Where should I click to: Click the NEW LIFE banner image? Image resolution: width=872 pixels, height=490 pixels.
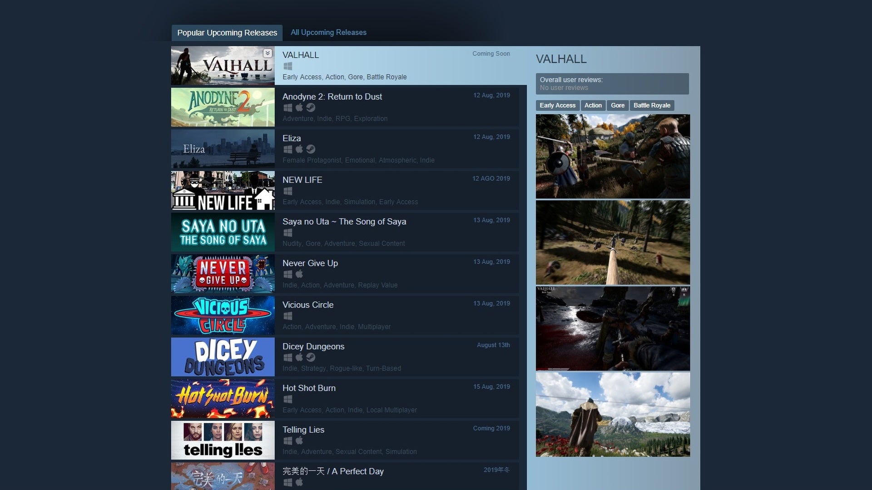pyautogui.click(x=223, y=191)
